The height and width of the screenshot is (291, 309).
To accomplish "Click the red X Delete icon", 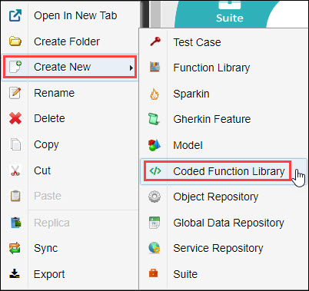I will [15, 118].
